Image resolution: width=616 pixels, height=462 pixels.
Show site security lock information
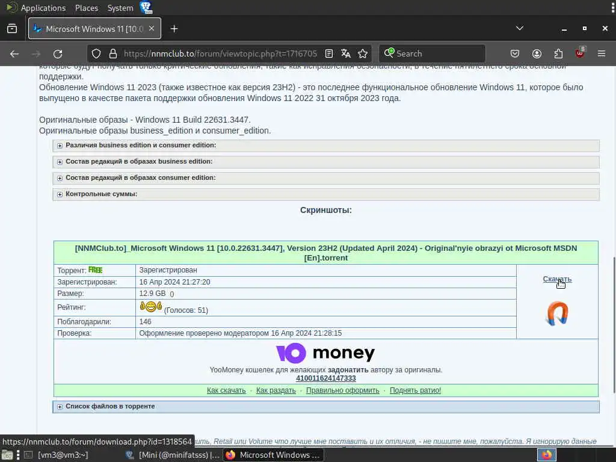click(x=113, y=54)
